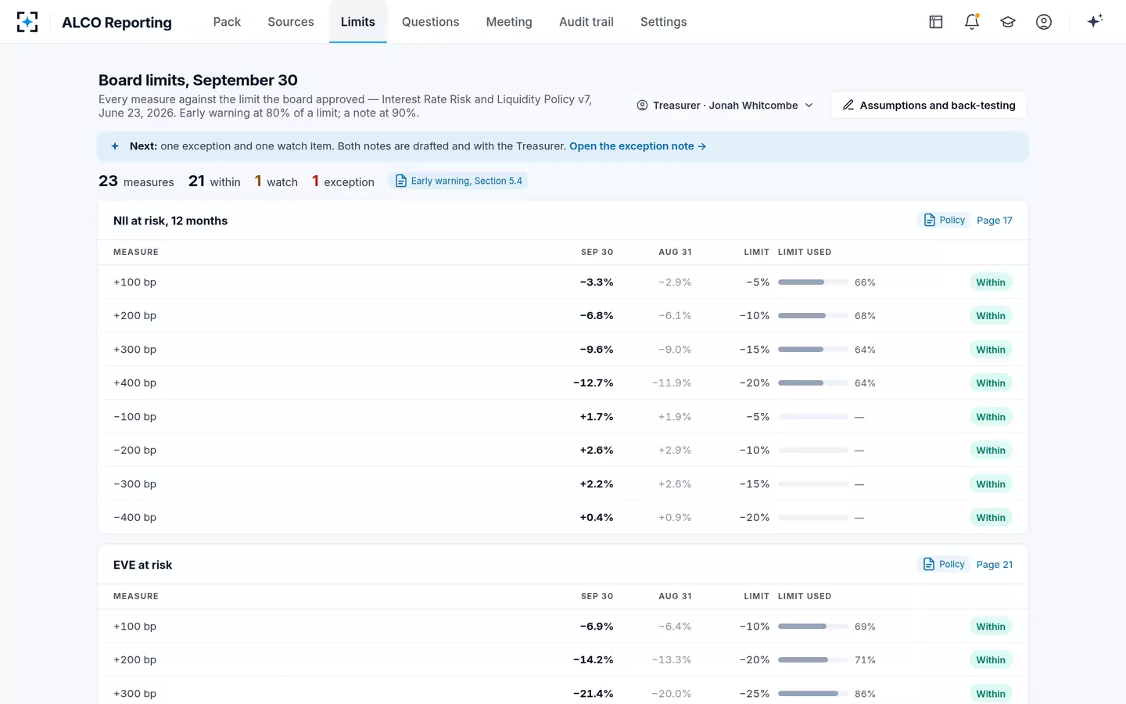Click the pencil icon on Assumptions button

coord(848,105)
